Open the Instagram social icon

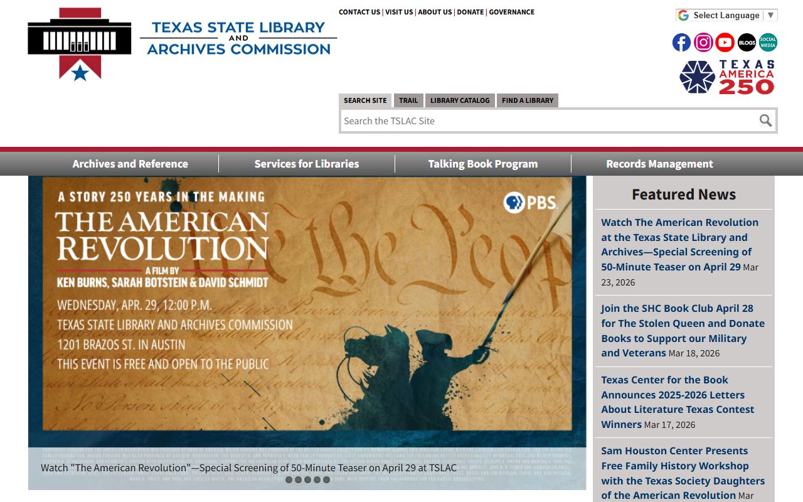tap(703, 43)
